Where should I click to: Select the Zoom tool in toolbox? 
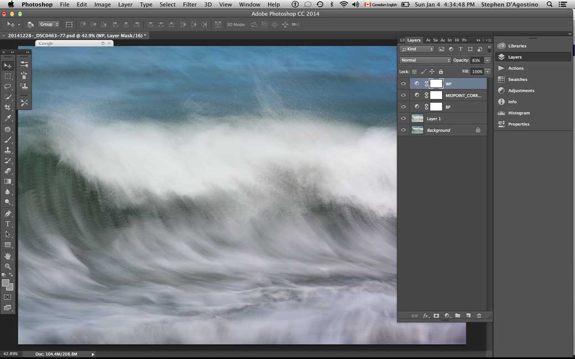pyautogui.click(x=8, y=267)
